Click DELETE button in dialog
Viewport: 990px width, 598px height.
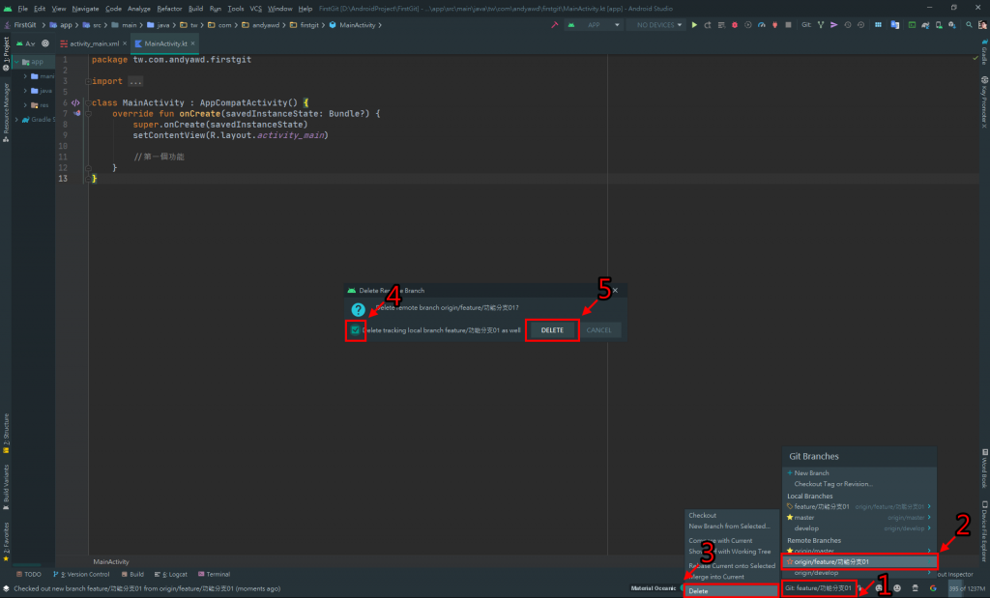point(552,329)
